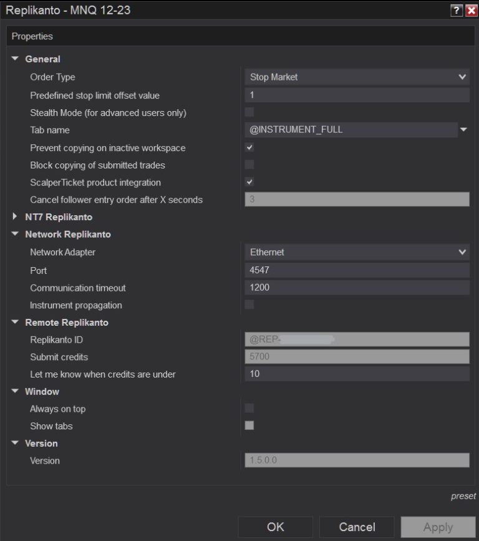Open the Order Type dropdown
479x541 pixels.
point(356,77)
